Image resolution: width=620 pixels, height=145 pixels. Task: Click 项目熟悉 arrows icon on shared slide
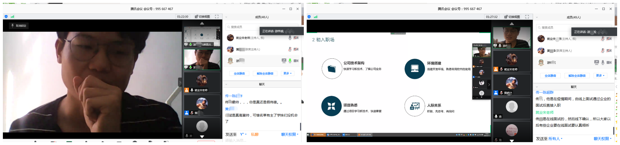coord(331,106)
